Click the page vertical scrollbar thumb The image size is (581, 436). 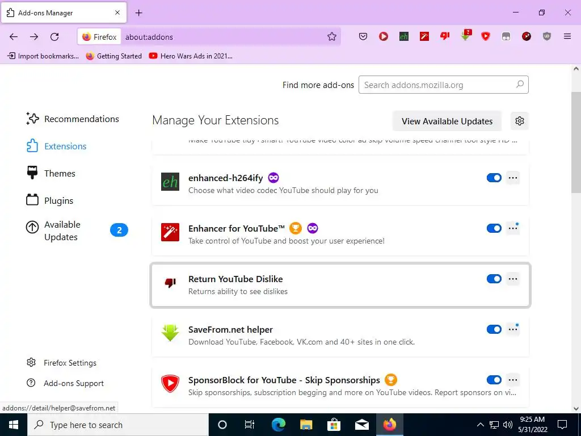coord(576,141)
